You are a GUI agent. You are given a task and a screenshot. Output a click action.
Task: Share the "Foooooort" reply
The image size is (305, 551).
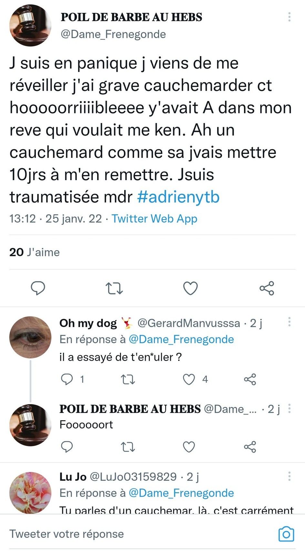coord(250,447)
